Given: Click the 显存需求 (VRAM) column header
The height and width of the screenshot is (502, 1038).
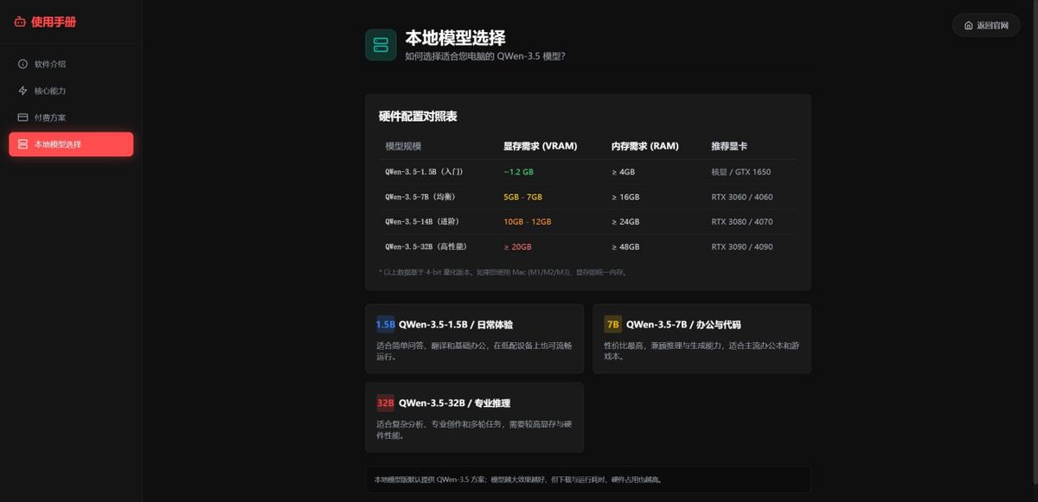Looking at the screenshot, I should (x=541, y=146).
